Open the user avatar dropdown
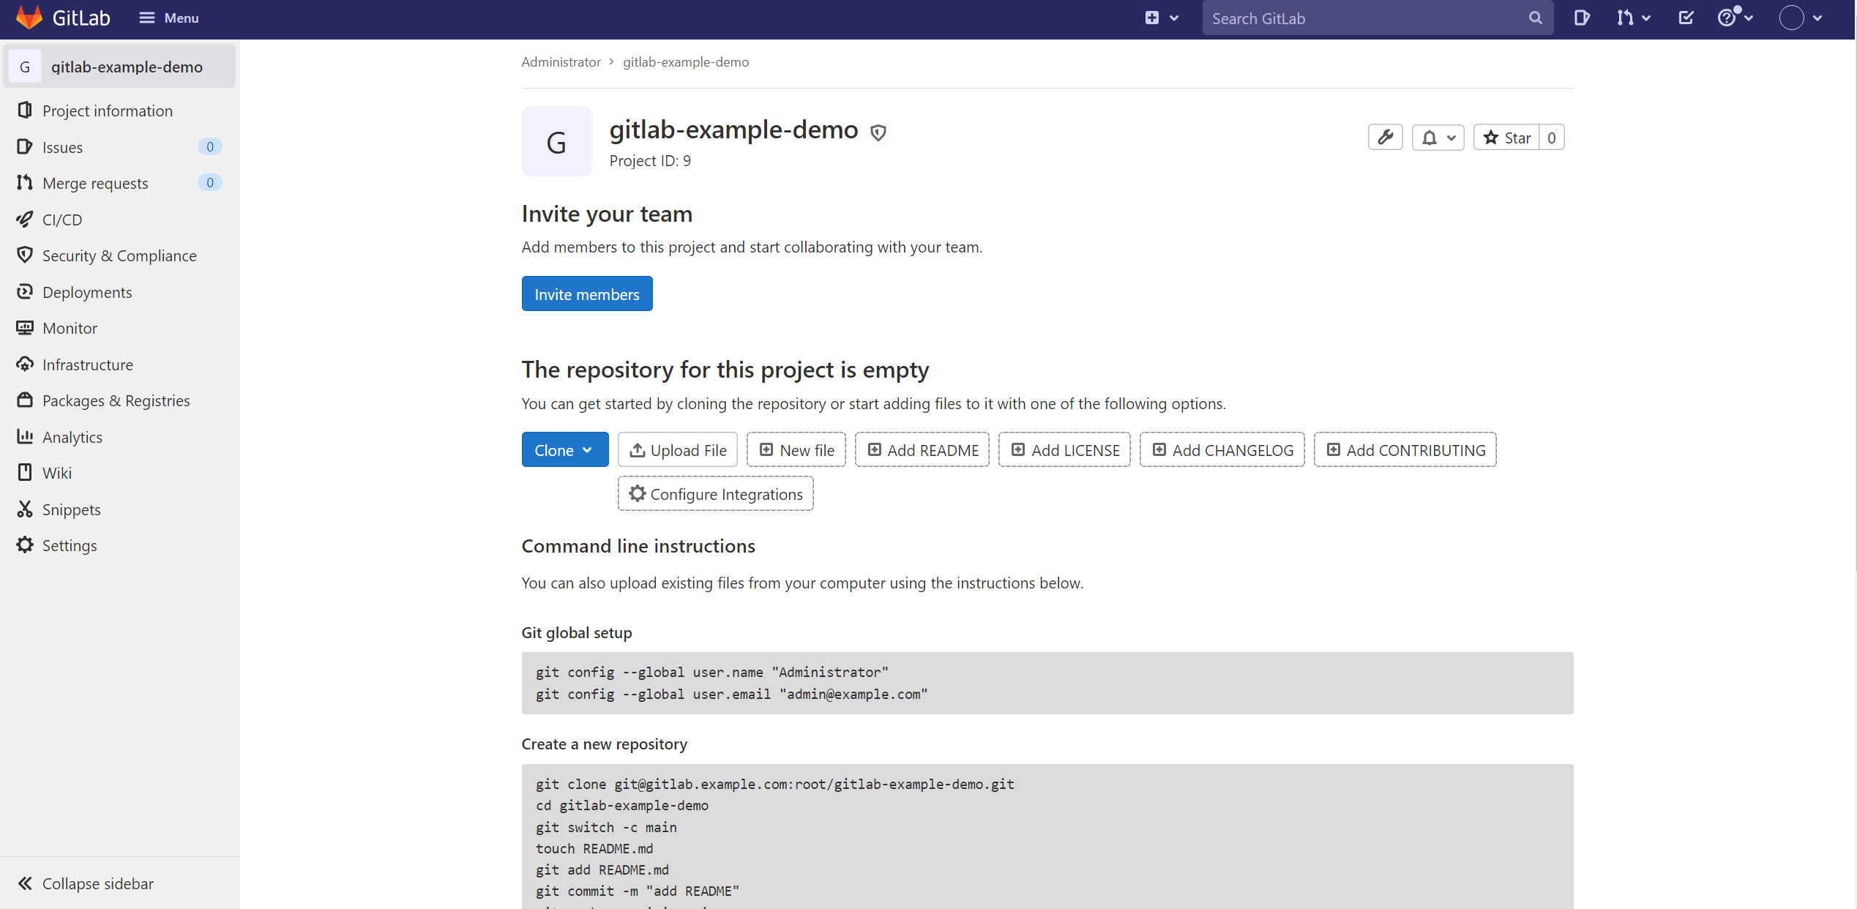This screenshot has height=909, width=1857. 1801,18
